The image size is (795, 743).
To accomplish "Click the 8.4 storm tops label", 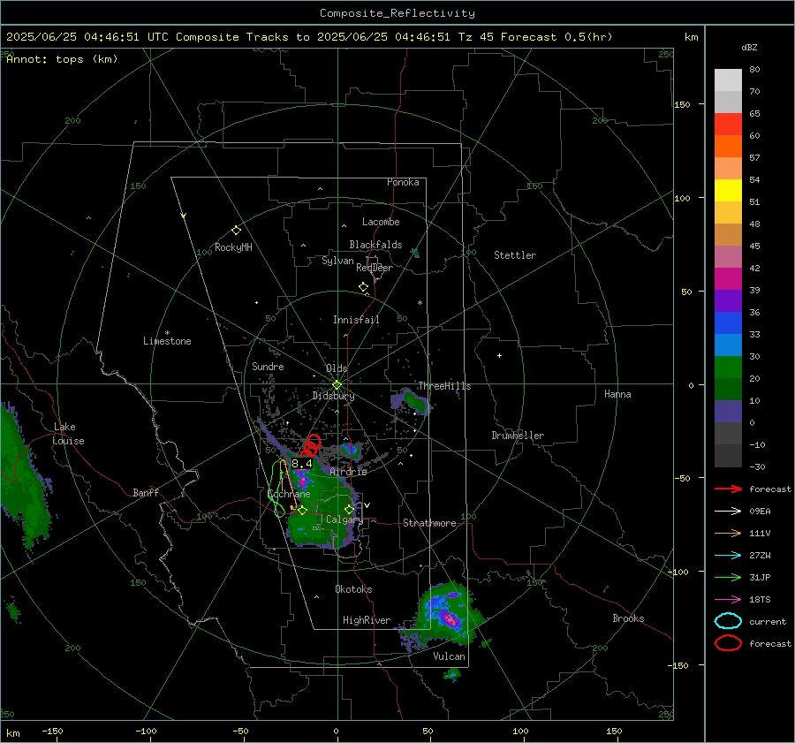I will 302,464.
